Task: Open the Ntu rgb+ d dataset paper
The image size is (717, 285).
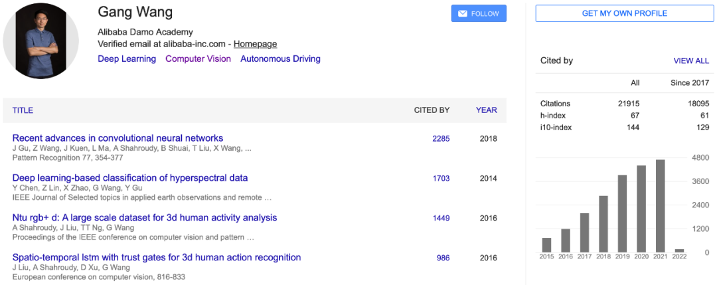Action: coord(145,218)
